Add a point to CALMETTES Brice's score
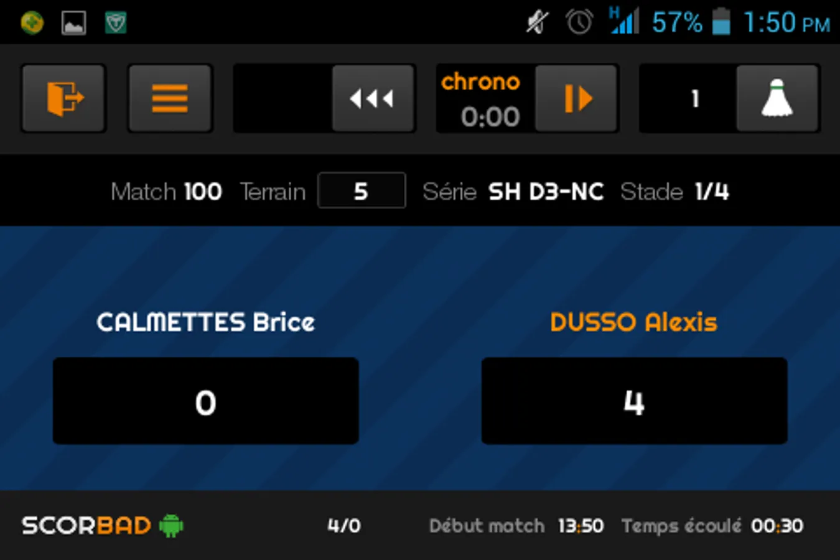This screenshot has width=840, height=560. tap(205, 401)
